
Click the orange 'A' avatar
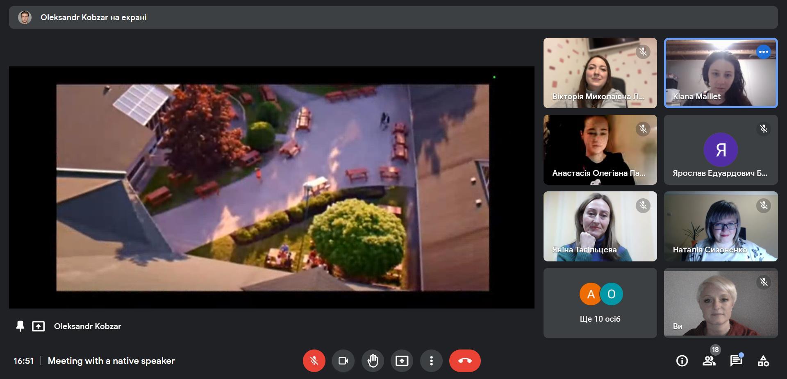click(591, 294)
